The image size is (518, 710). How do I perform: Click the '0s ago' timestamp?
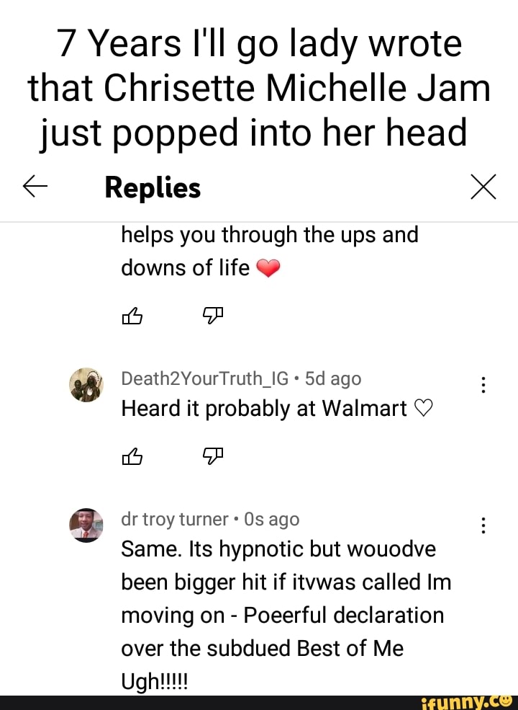[x=272, y=519]
